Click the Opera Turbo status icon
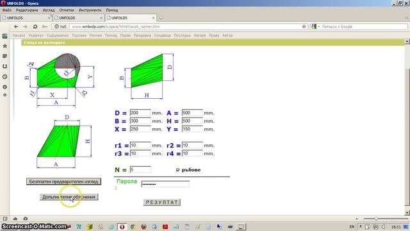Screen dimensions: 410x231 26,218
